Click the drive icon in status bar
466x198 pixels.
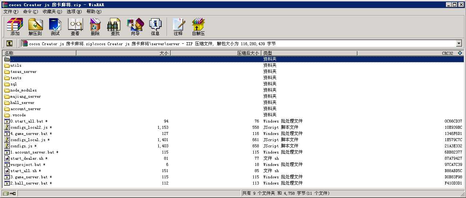[6, 193]
